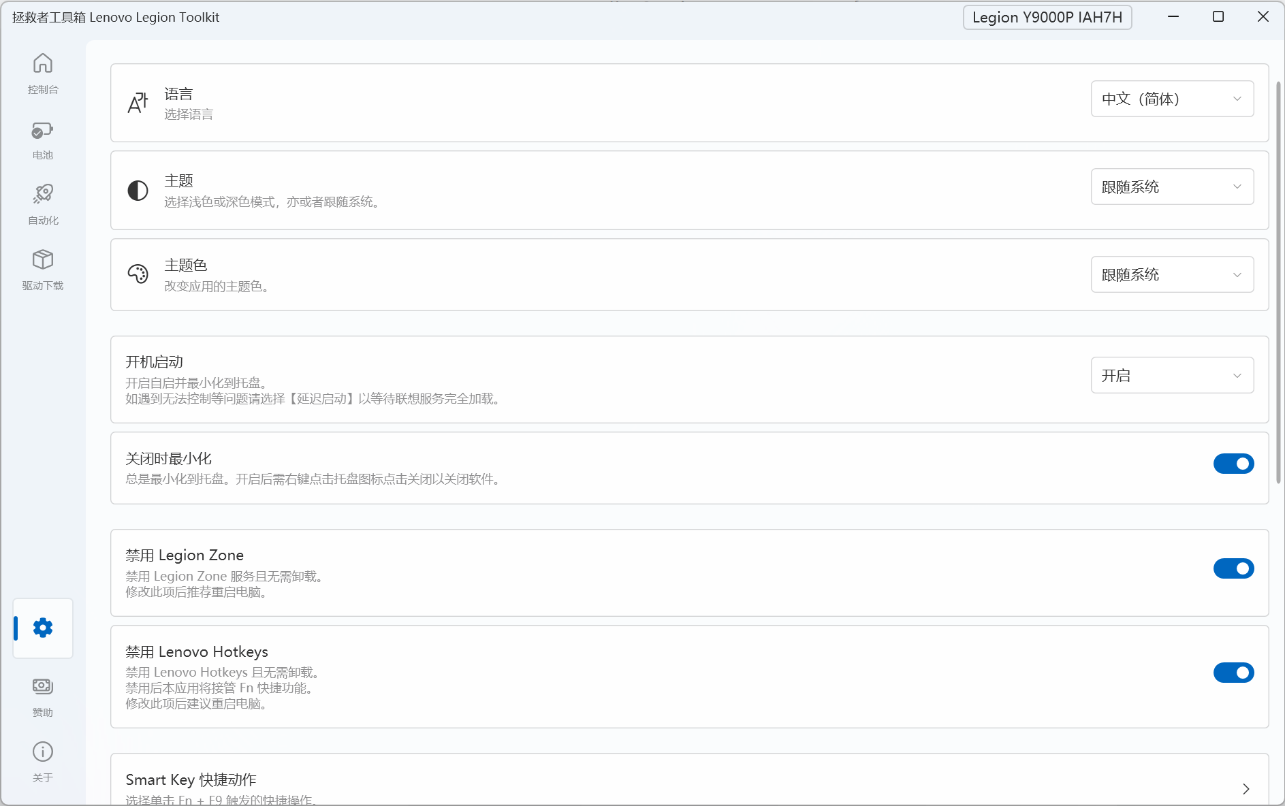The image size is (1285, 806).
Task: Click the Legion Y9000P IAH7H model button
Action: click(1047, 17)
